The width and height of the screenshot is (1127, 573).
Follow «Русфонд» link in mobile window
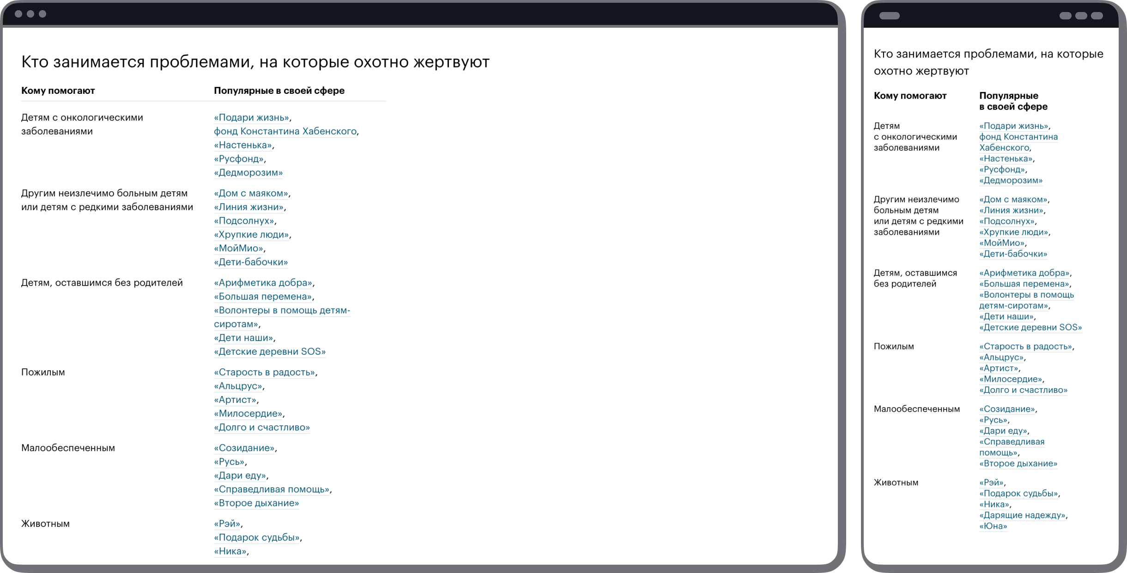pyautogui.click(x=1002, y=170)
